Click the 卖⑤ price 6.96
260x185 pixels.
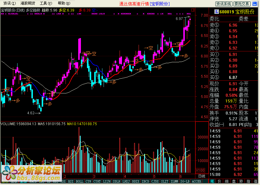pyautogui.click(x=233, y=25)
